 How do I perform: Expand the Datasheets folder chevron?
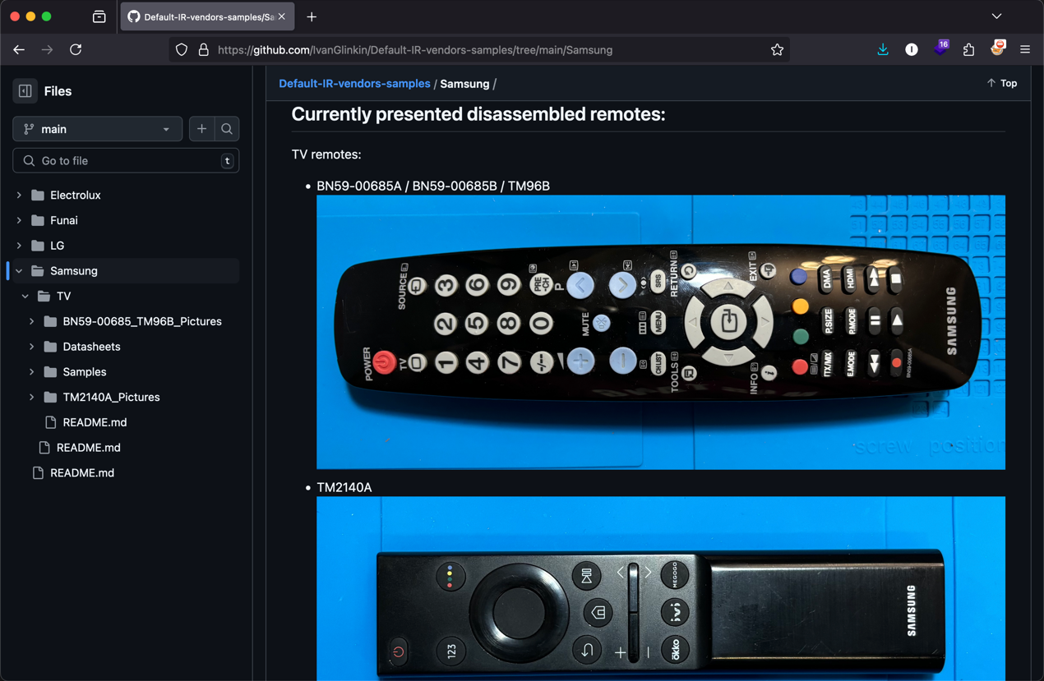click(x=32, y=347)
